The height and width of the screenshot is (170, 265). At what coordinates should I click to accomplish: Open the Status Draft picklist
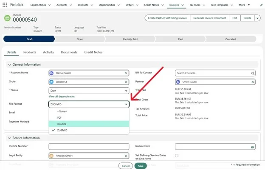89,91
